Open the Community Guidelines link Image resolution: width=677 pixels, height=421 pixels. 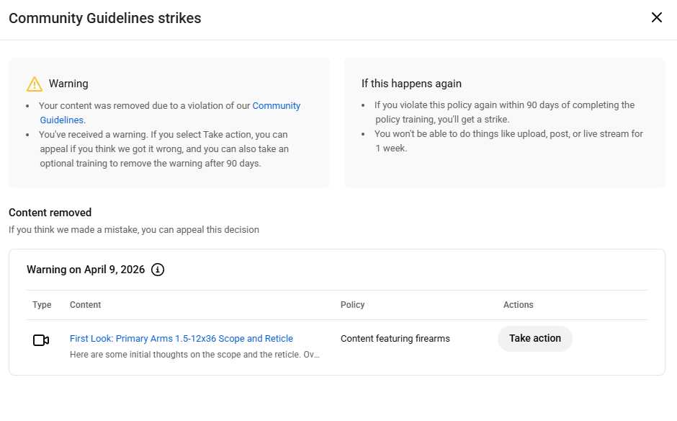click(276, 106)
